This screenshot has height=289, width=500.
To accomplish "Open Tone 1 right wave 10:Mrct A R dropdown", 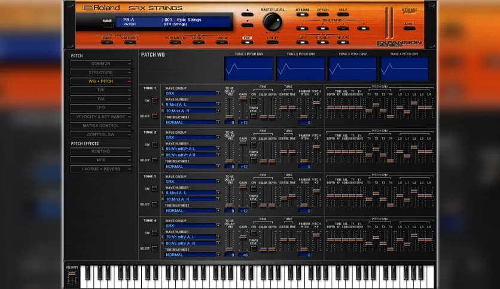I will click(x=192, y=110).
